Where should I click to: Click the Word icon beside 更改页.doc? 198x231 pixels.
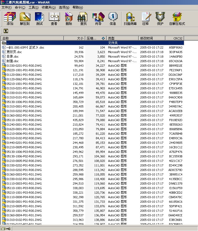tap(4, 52)
